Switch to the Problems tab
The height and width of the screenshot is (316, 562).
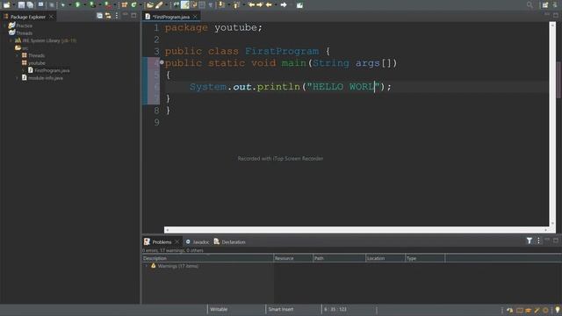pyautogui.click(x=162, y=242)
